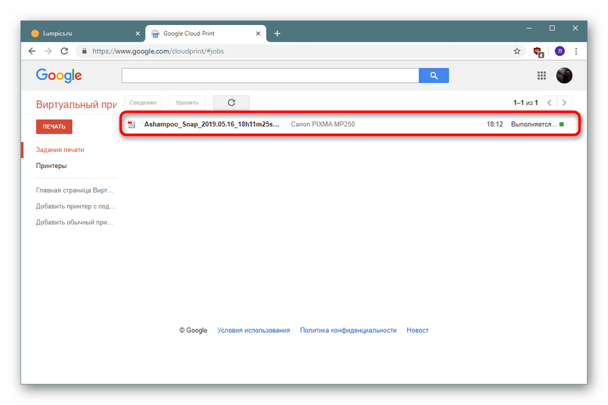Close the Google Cloud Print tab
This screenshot has height=405, width=608.
pyautogui.click(x=258, y=33)
